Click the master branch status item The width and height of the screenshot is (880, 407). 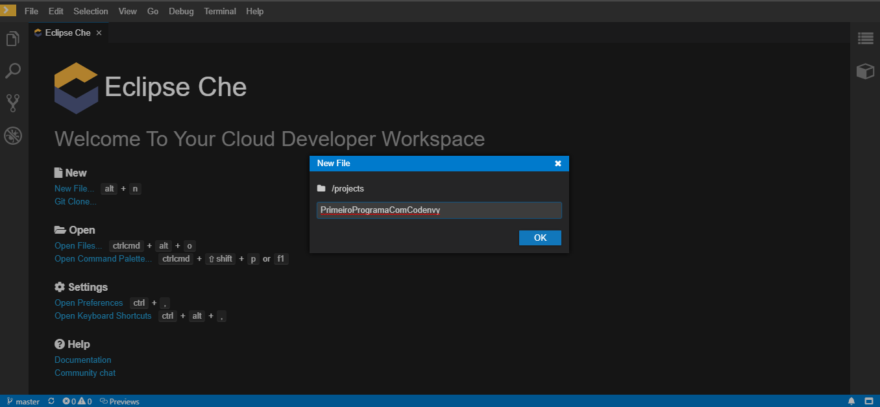coord(23,401)
